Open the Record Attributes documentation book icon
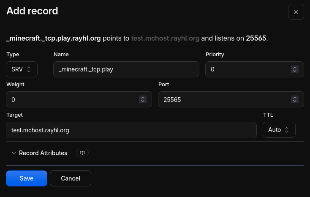This screenshot has width=310, height=197. click(82, 153)
